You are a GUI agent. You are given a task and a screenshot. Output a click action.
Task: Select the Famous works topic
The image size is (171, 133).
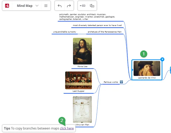pyautogui.click(x=111, y=82)
